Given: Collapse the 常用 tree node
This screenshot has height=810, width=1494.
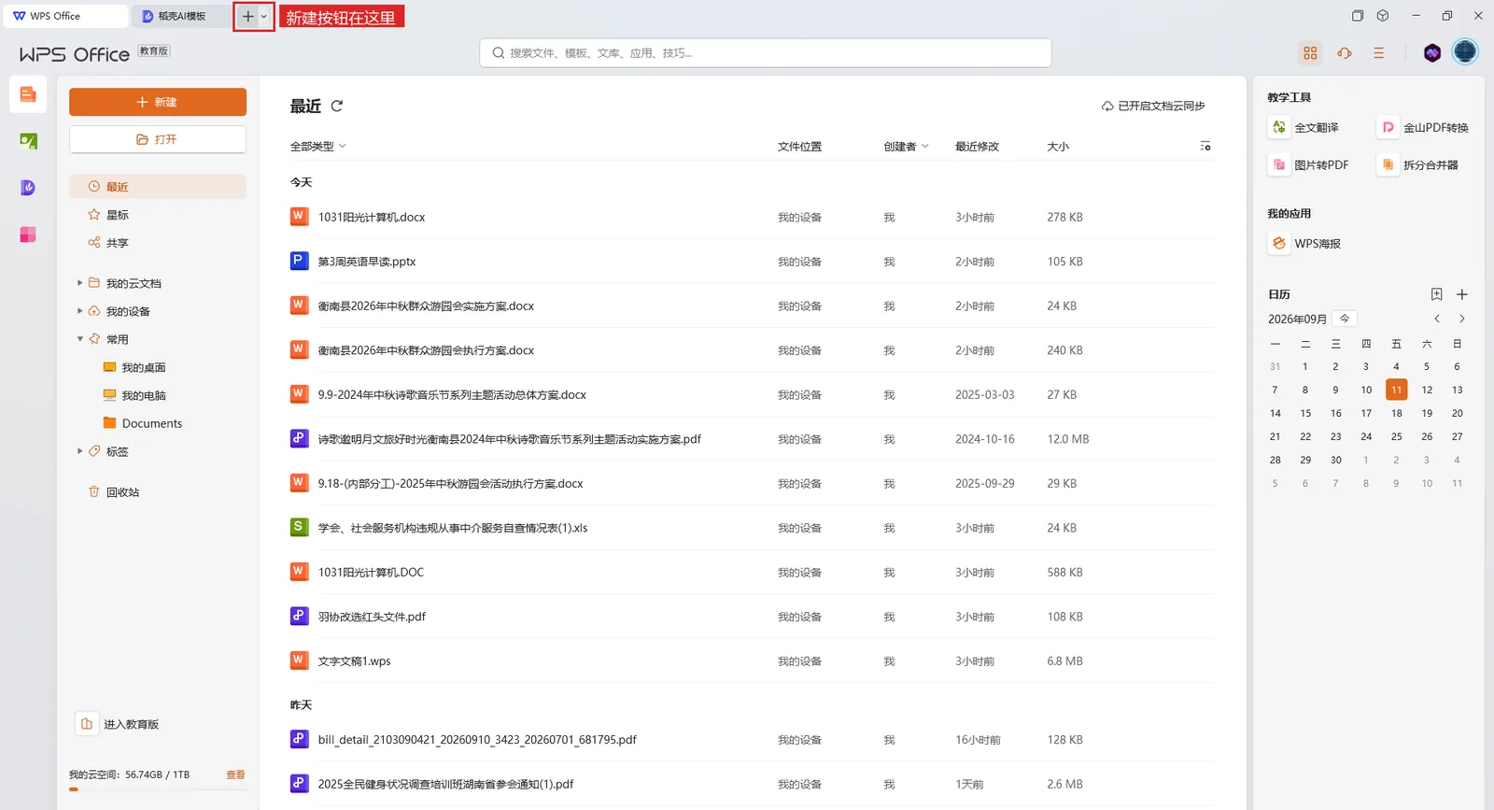Looking at the screenshot, I should tap(80, 339).
